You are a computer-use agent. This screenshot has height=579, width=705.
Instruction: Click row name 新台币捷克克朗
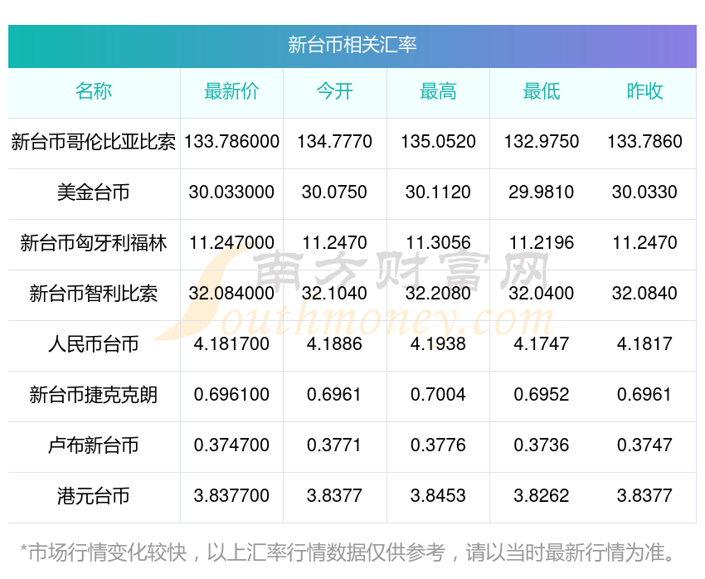coord(94,395)
